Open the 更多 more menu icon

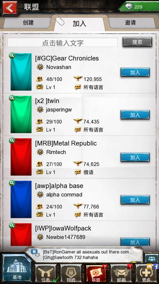click(x=146, y=273)
